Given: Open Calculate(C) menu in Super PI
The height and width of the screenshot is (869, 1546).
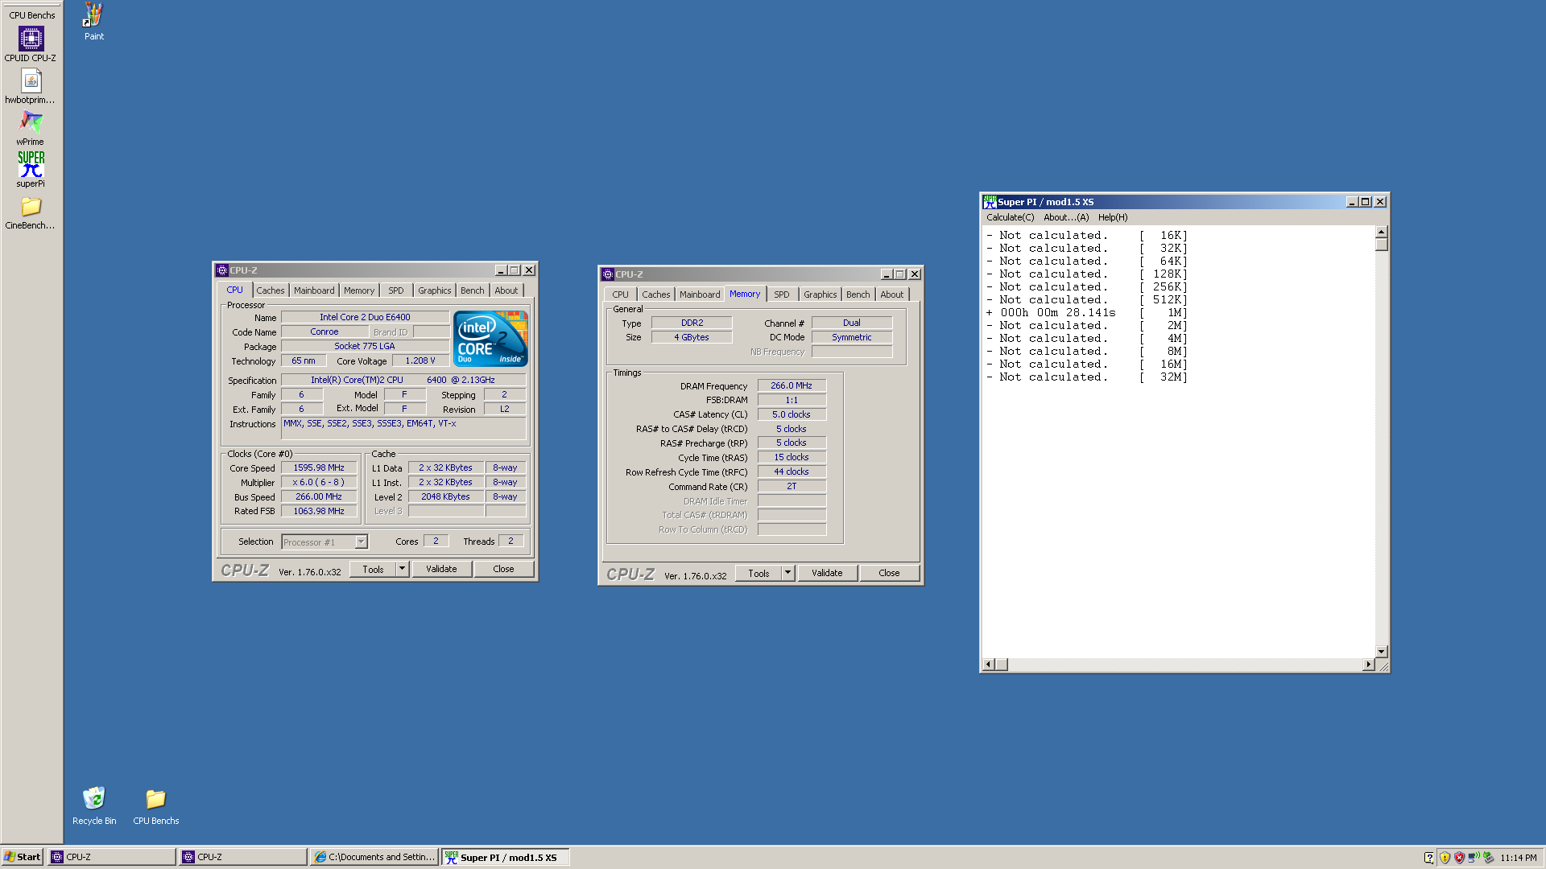Looking at the screenshot, I should click(1011, 217).
